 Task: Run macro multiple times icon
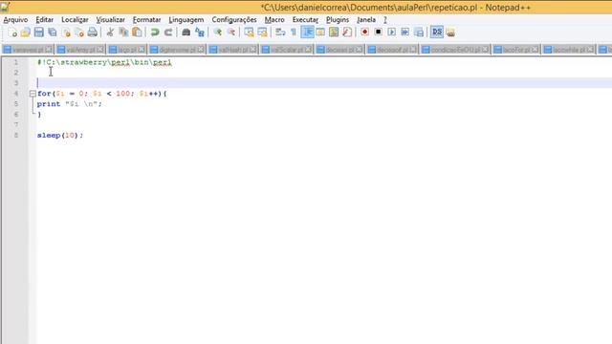(405, 32)
